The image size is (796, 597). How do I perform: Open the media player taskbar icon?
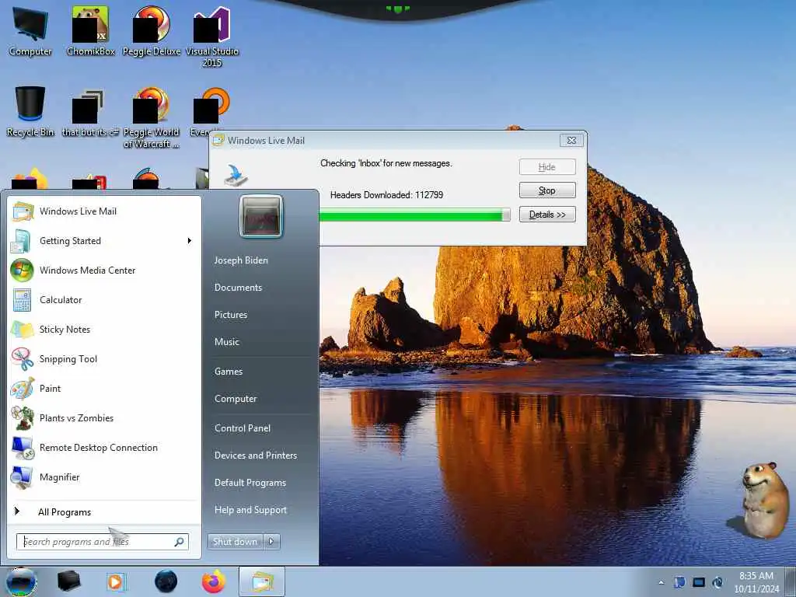(x=117, y=581)
